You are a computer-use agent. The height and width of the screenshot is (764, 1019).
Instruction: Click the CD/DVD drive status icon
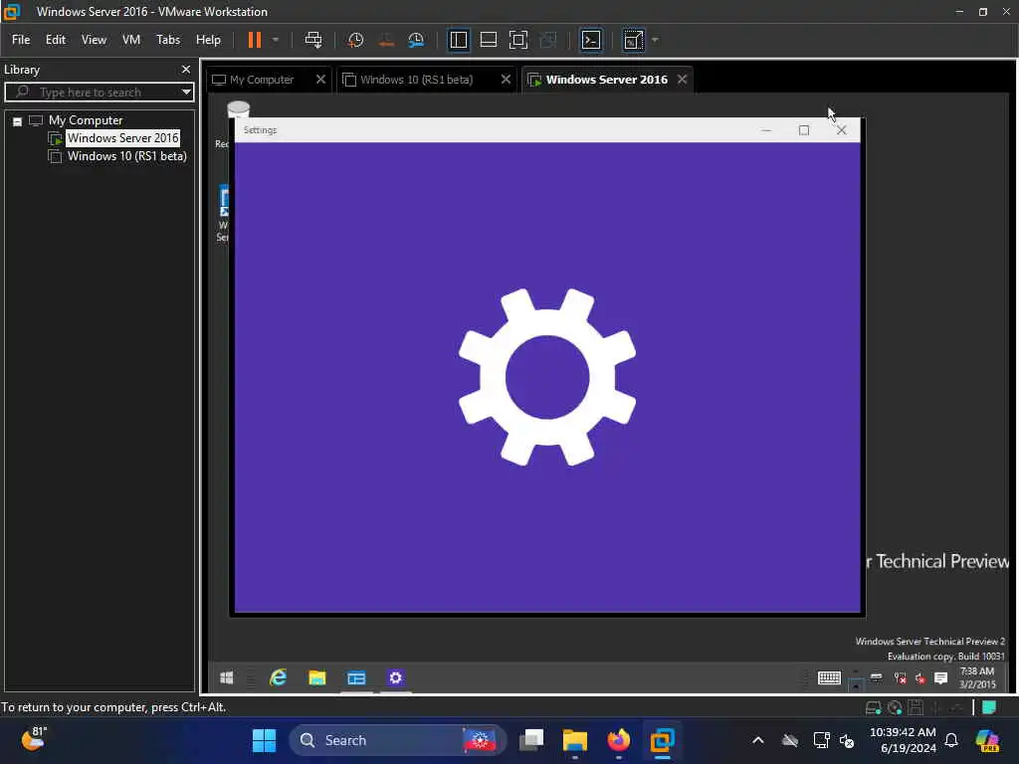(x=895, y=708)
